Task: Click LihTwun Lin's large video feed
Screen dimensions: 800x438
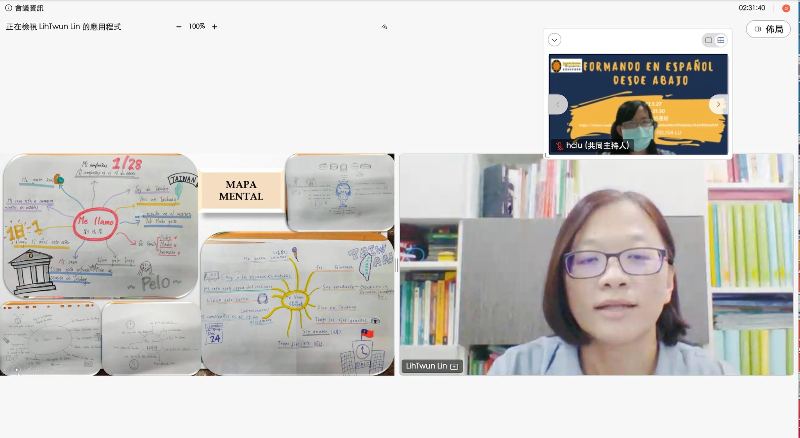Action: pos(596,265)
